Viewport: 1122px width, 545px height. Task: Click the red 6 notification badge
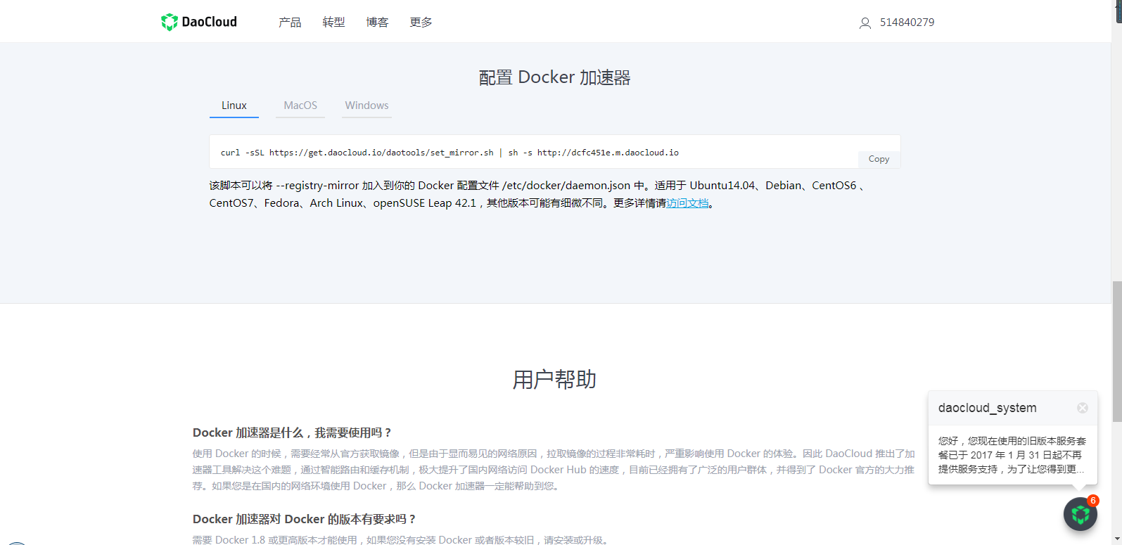tap(1092, 501)
